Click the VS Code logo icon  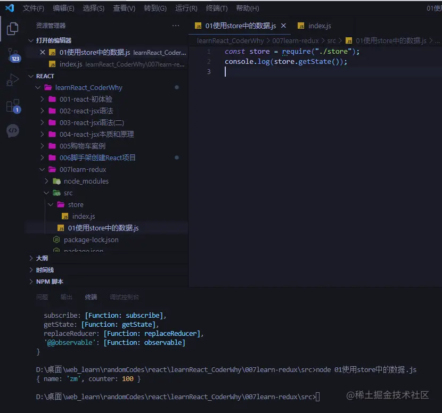tap(10, 8)
